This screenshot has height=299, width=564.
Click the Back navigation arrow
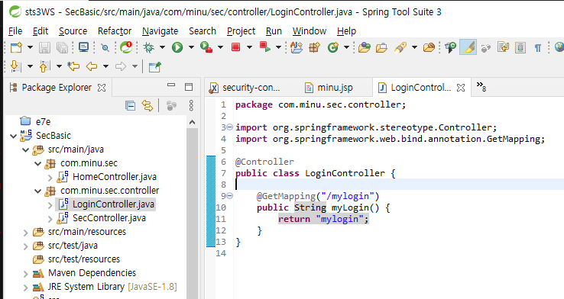(x=92, y=66)
